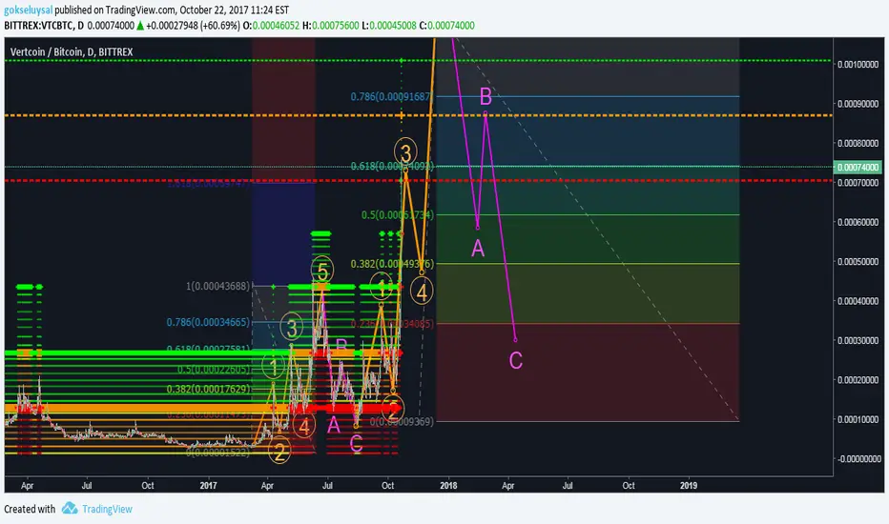The height and width of the screenshot is (524, 889).
Task: Click the L:0.00045008 low value
Action: (389, 26)
